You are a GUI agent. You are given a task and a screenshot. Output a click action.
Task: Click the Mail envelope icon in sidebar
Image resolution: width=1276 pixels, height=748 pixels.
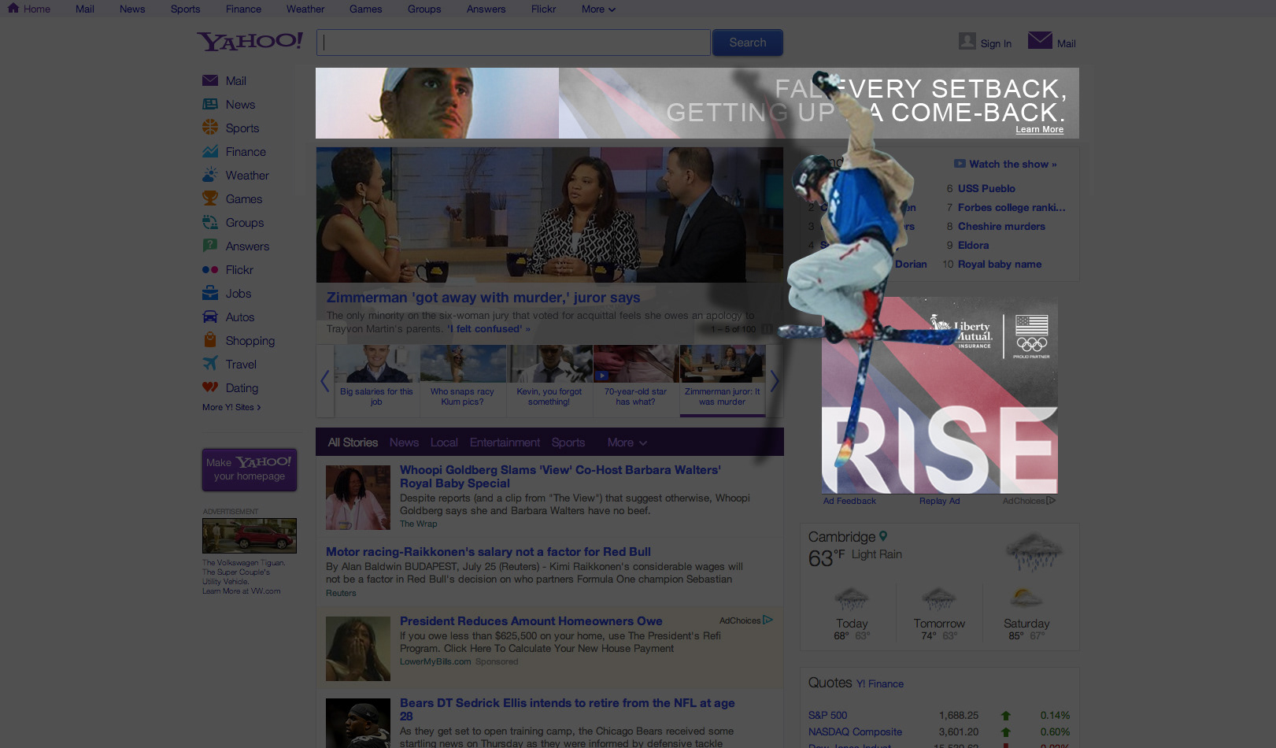click(x=209, y=81)
